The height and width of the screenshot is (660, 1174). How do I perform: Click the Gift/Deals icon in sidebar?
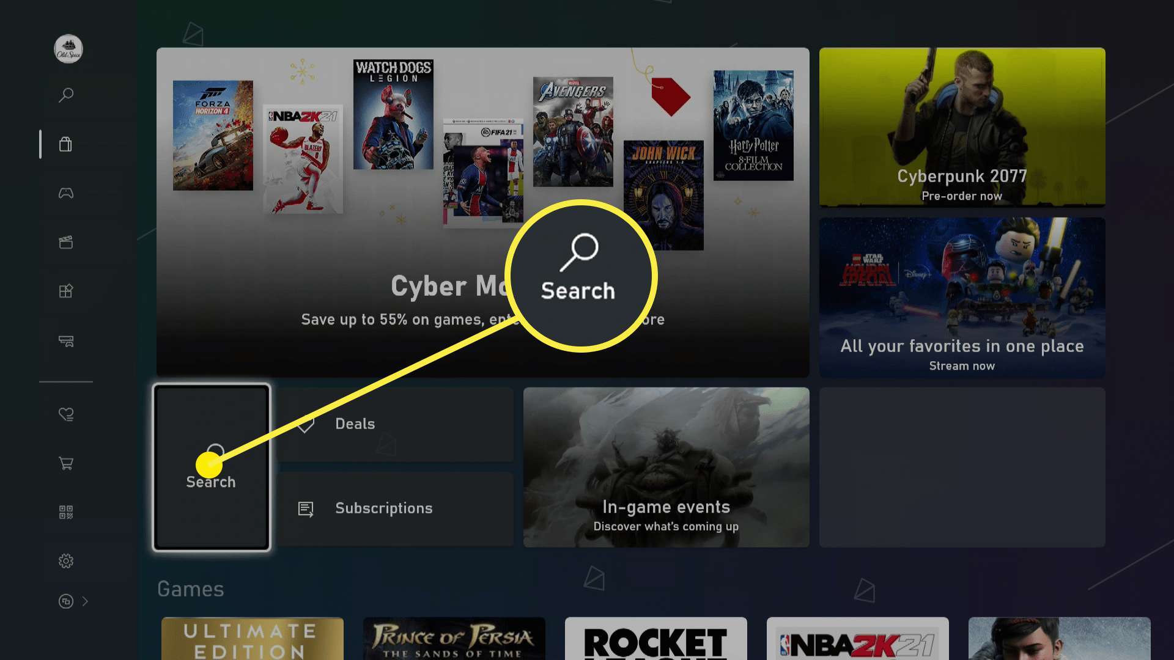65,291
